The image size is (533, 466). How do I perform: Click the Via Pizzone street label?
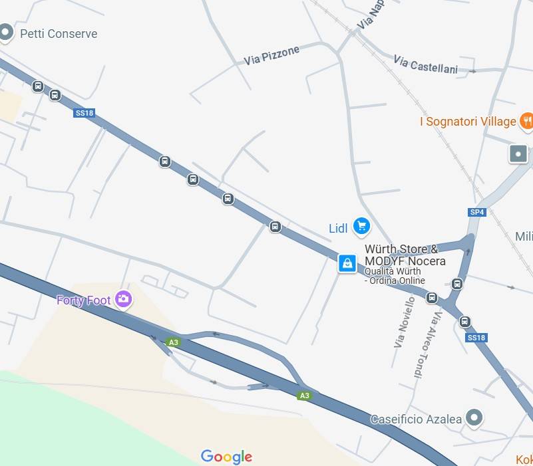[271, 55]
